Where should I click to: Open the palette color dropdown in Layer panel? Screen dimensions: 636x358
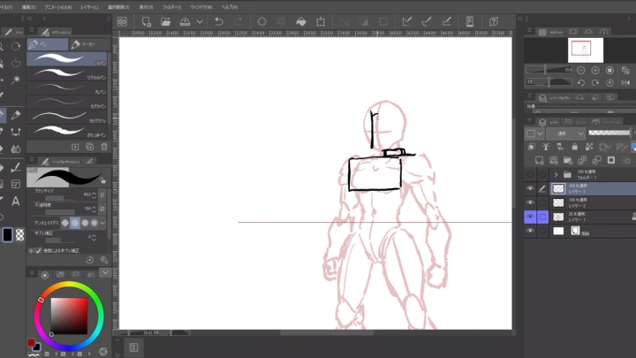click(x=534, y=133)
